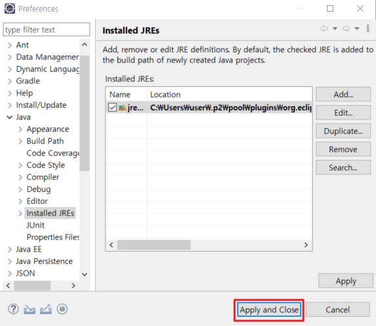Select the JRE location path cell

(229, 108)
